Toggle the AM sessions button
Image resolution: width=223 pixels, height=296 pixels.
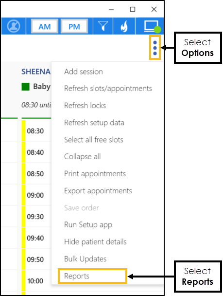pos(45,26)
